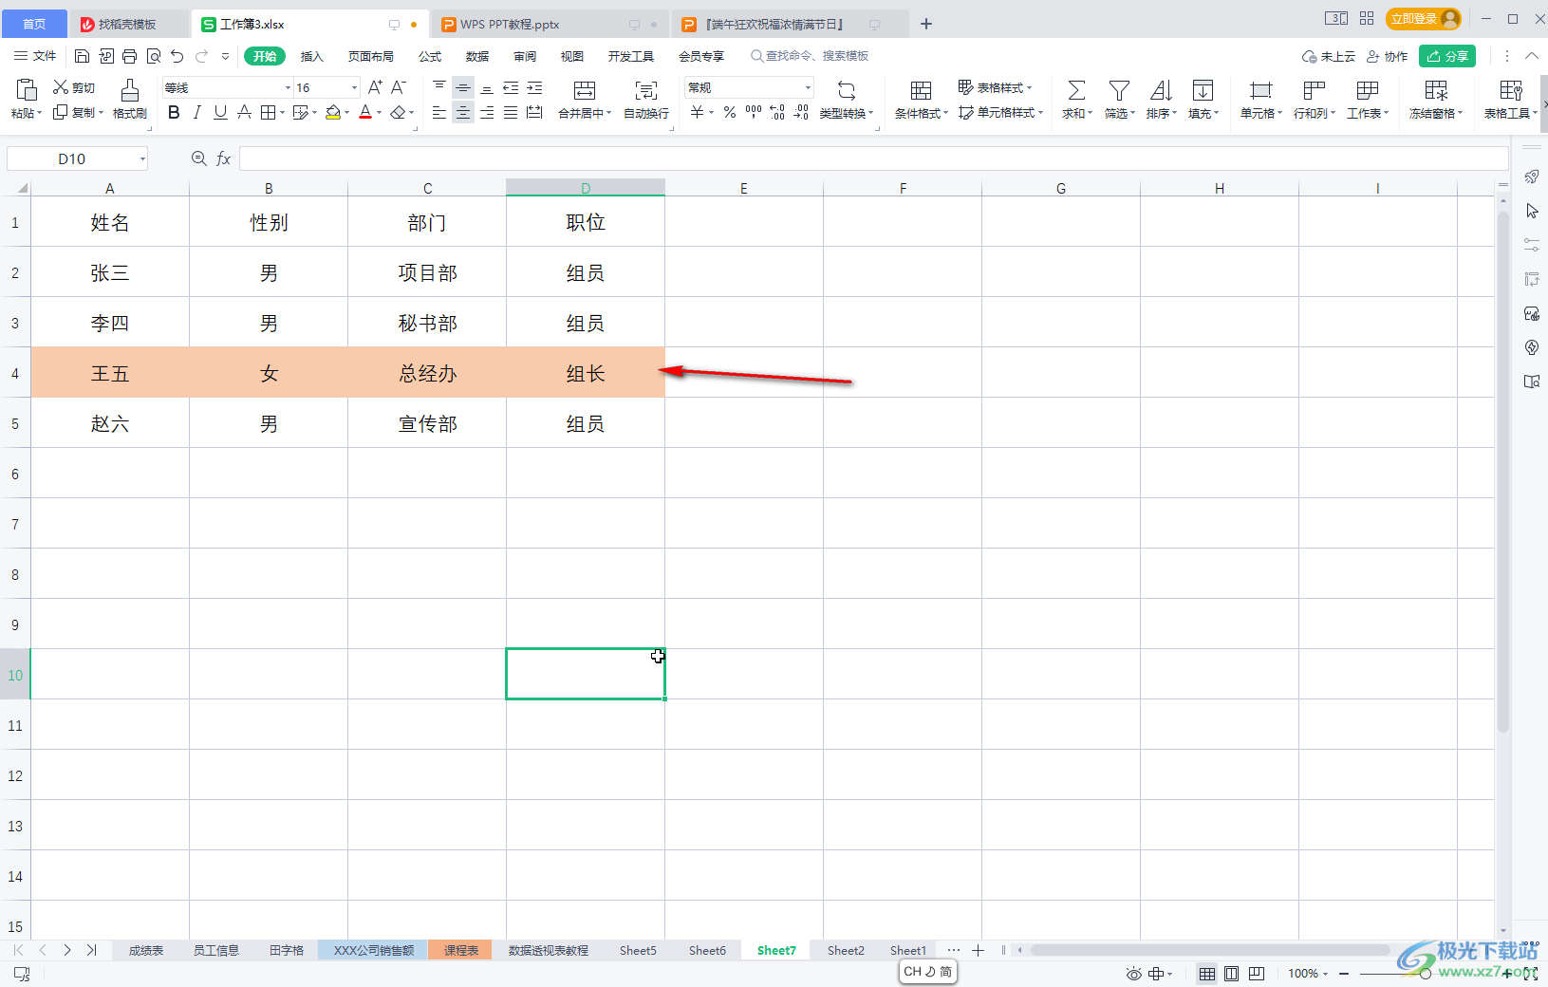Image resolution: width=1548 pixels, height=987 pixels.
Task: Click the Type Conversion (类型转换) icon
Action: (846, 90)
